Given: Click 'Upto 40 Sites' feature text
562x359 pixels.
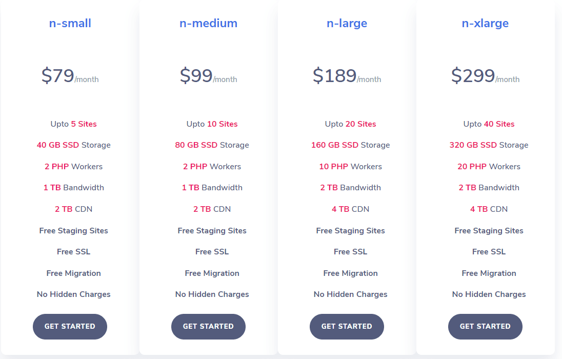Looking at the screenshot, I should point(489,124).
